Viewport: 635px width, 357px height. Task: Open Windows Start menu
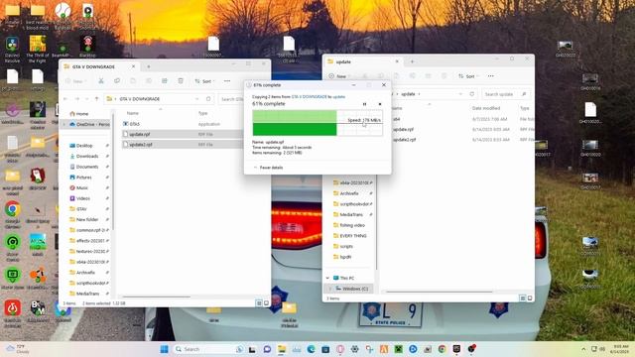point(165,349)
